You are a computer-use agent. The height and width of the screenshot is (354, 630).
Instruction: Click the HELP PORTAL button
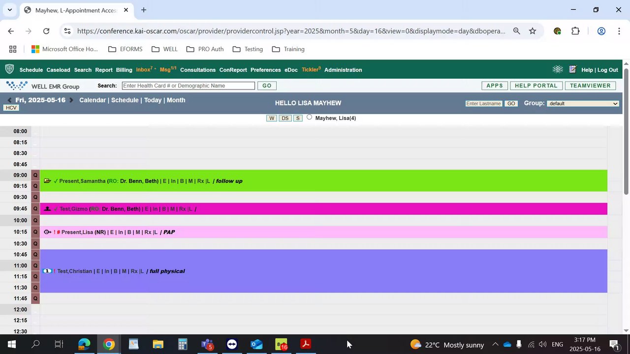[x=536, y=86]
